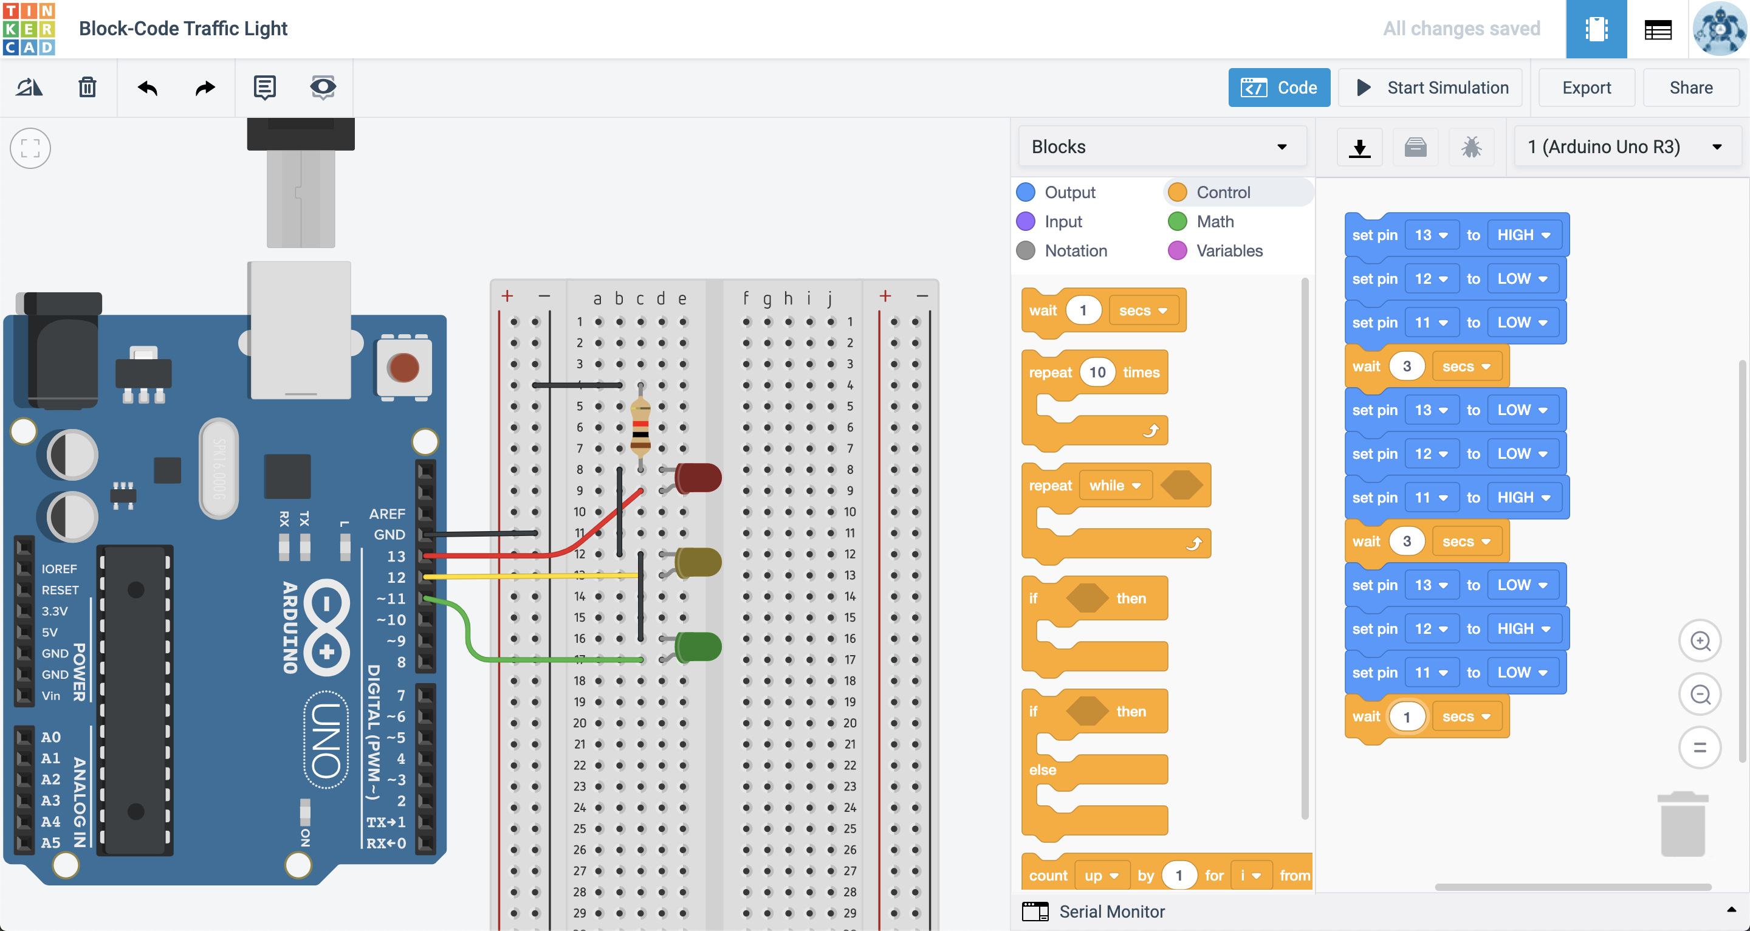Click the delete/trash toolbar icon
The width and height of the screenshot is (1750, 931).
87,86
